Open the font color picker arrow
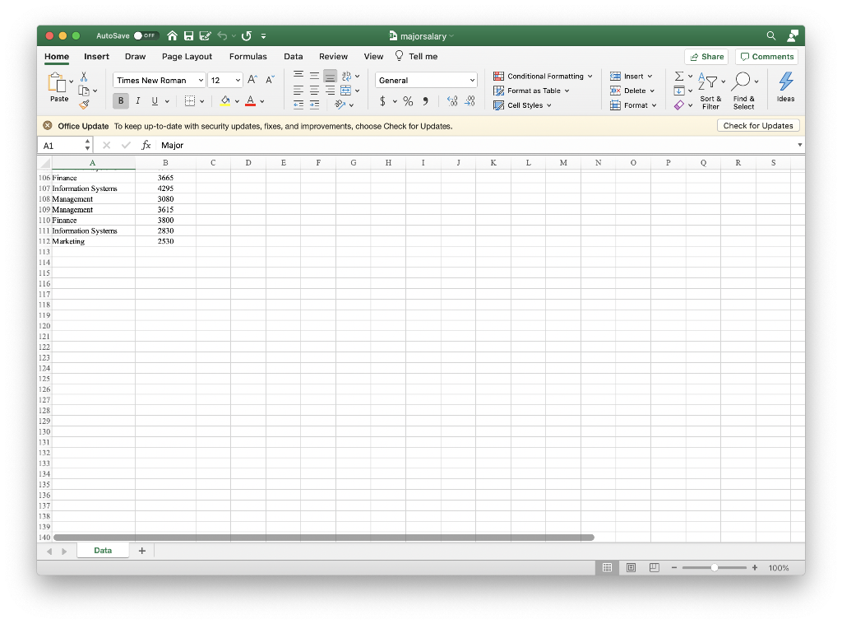 (x=262, y=101)
